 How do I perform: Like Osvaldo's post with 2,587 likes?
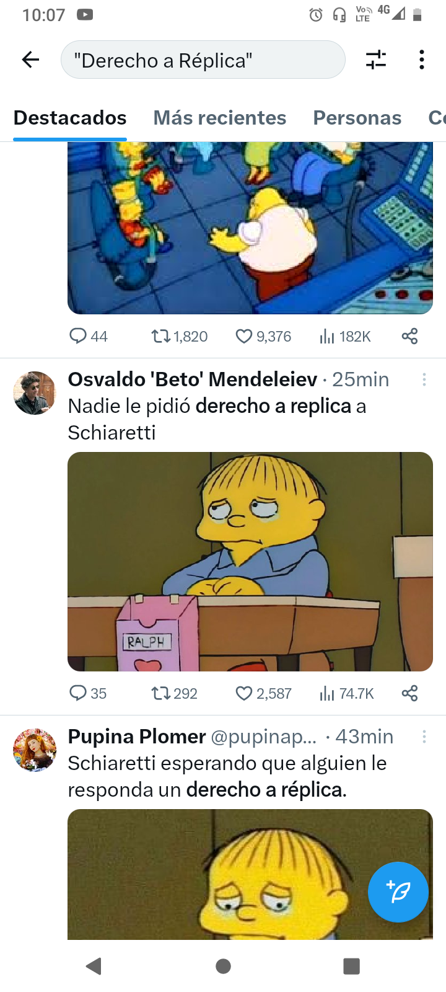pyautogui.click(x=244, y=693)
